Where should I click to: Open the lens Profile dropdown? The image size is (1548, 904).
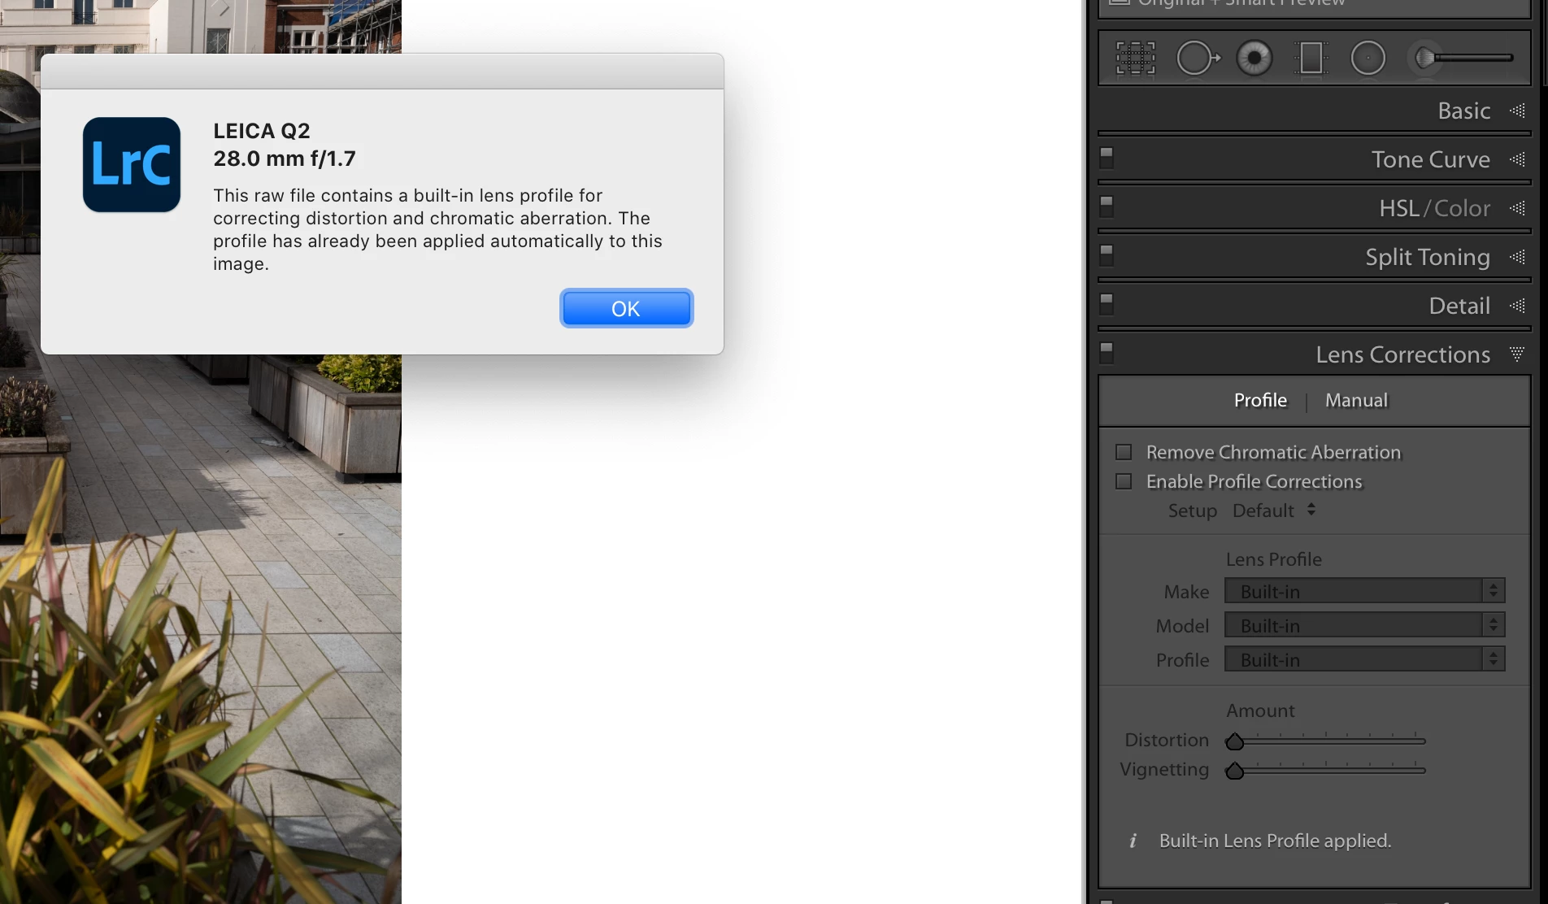point(1365,659)
